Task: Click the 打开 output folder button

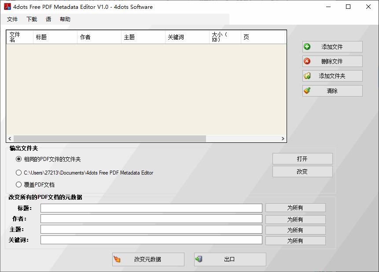Action: coord(302,159)
